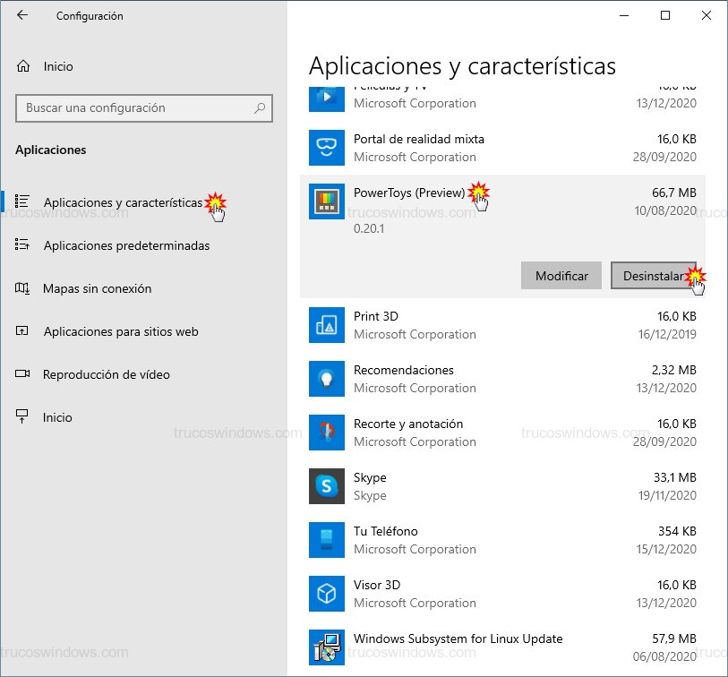This screenshot has height=677, width=728.
Task: Click the search magnifier in the search box
Action: pyautogui.click(x=262, y=108)
